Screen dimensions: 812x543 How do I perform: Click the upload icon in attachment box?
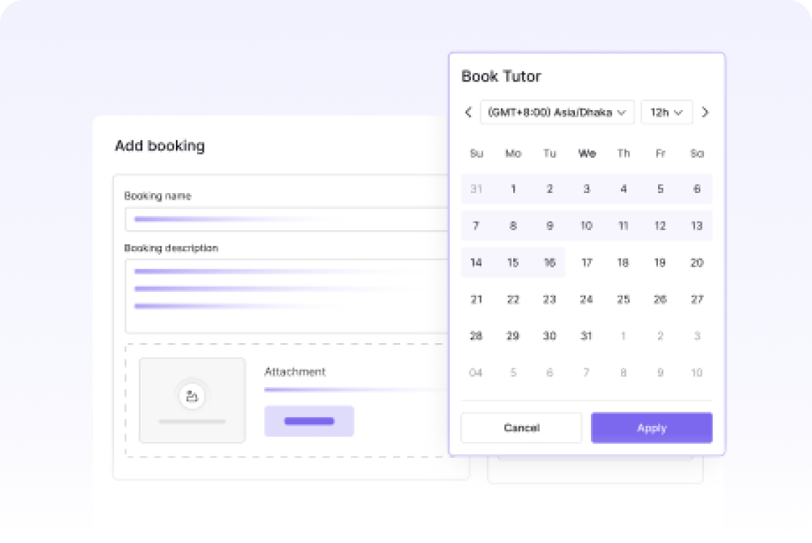point(192,396)
